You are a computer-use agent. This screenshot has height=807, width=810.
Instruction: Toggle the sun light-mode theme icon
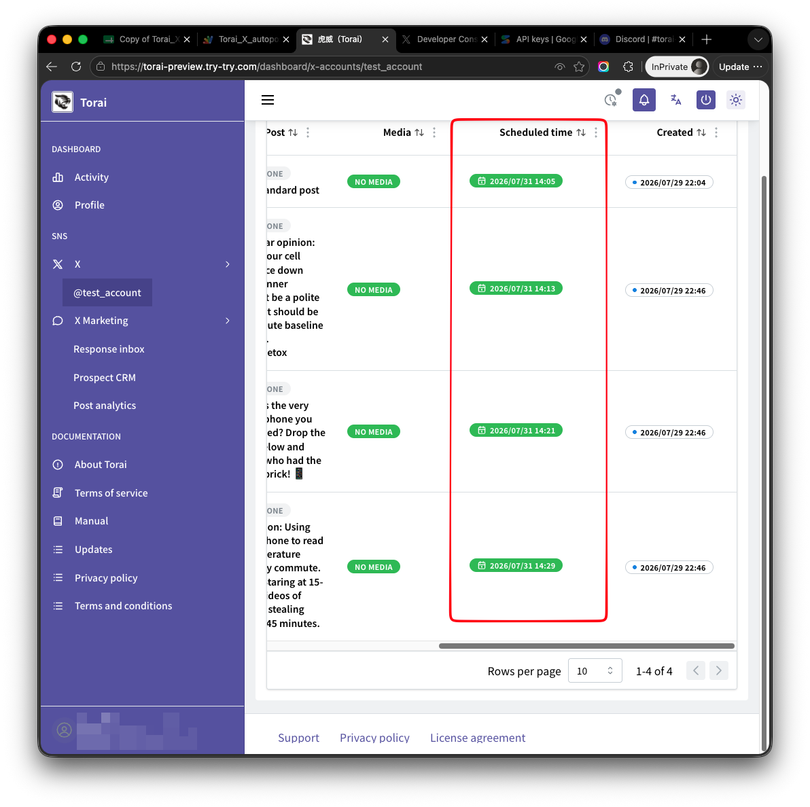tap(736, 100)
